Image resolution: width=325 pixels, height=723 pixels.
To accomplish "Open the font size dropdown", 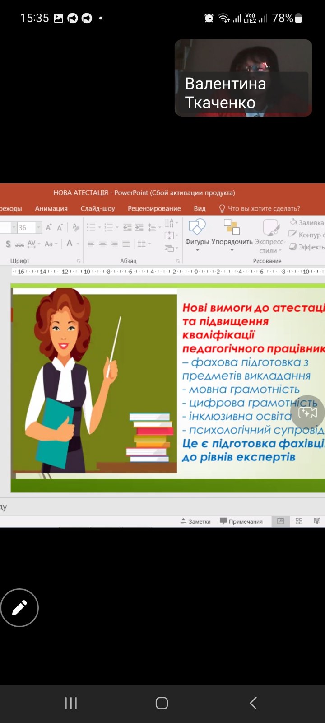I will pyautogui.click(x=38, y=228).
